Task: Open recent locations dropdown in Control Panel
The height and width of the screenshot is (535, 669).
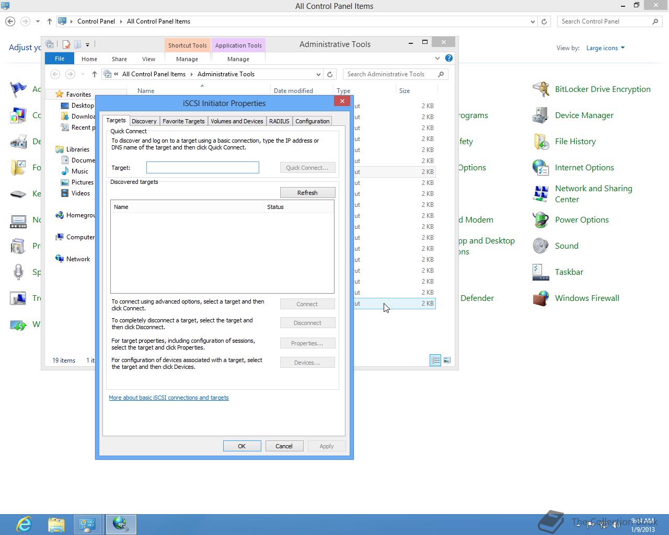Action: [x=38, y=21]
